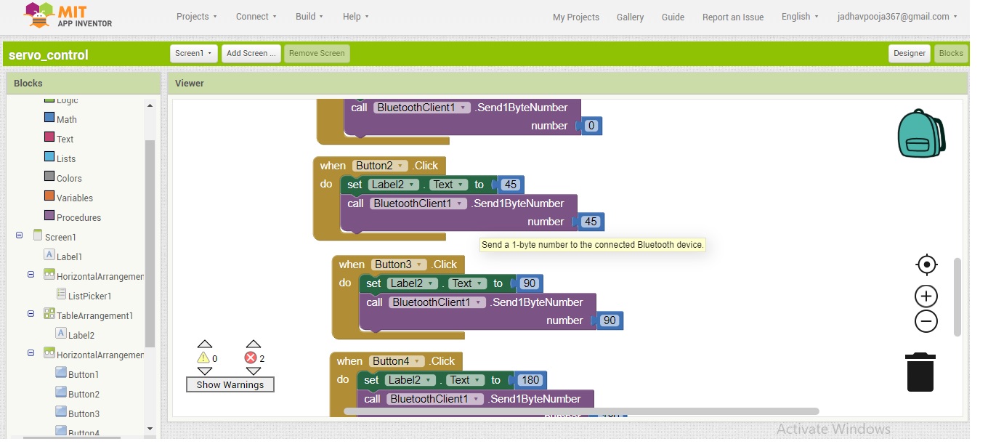Collapse second HorizontalArrangement above Button1
Viewport: 988px width, 444px height.
31,353
